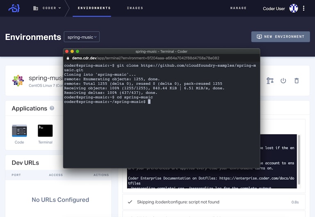Click the ACCESS column header
This screenshot has height=217, width=315.
(x=56, y=175)
